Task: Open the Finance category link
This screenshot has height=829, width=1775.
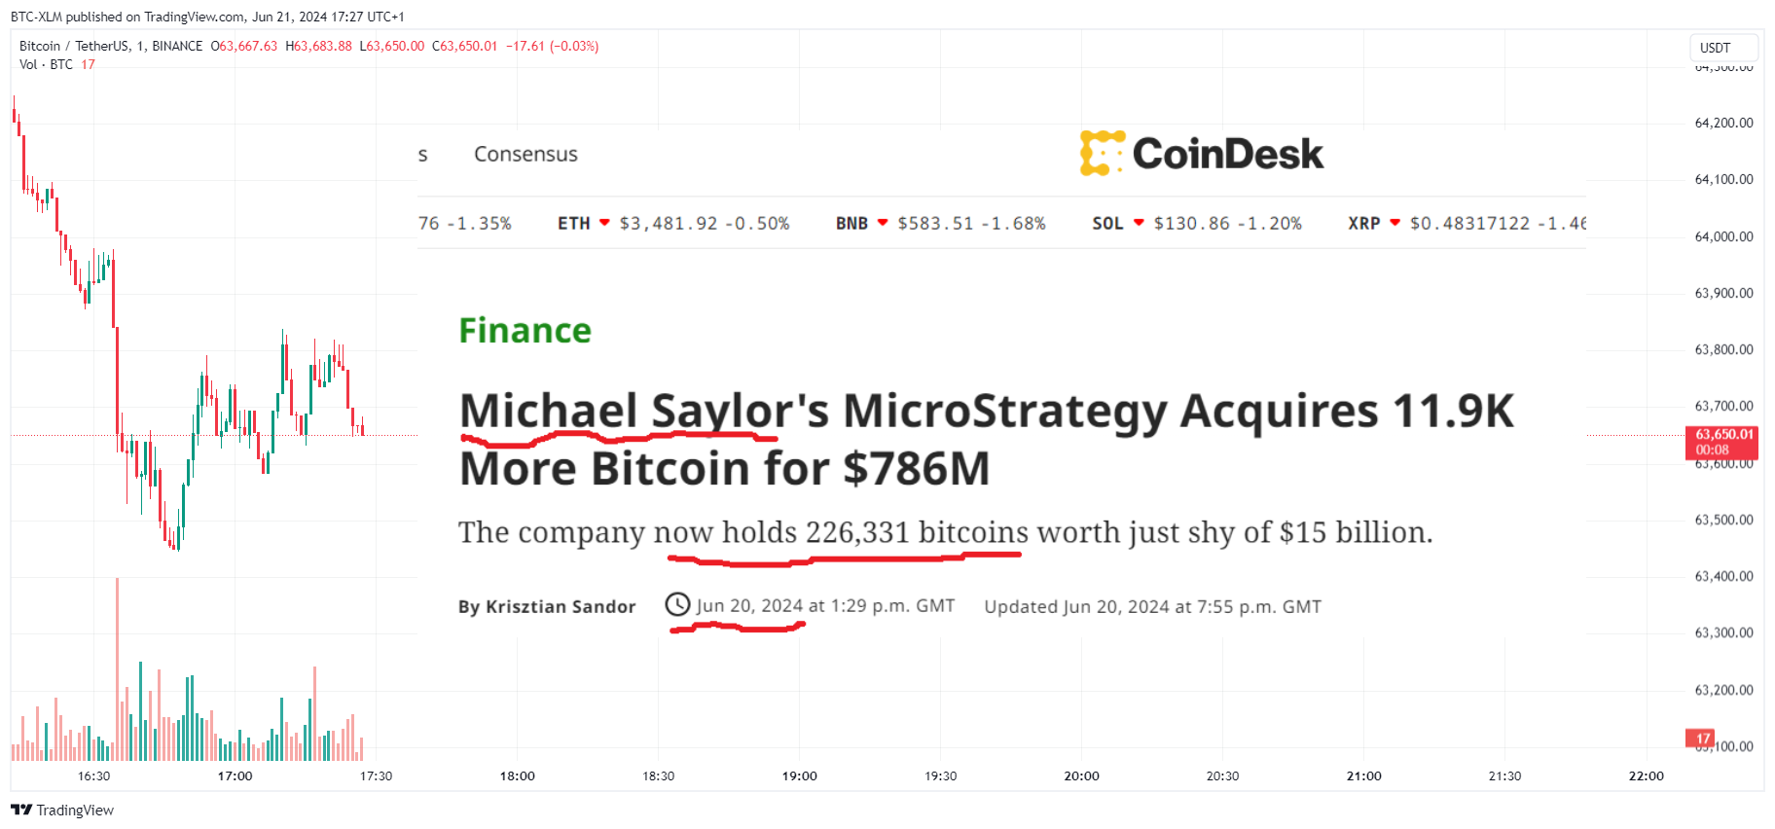Action: pos(525,331)
